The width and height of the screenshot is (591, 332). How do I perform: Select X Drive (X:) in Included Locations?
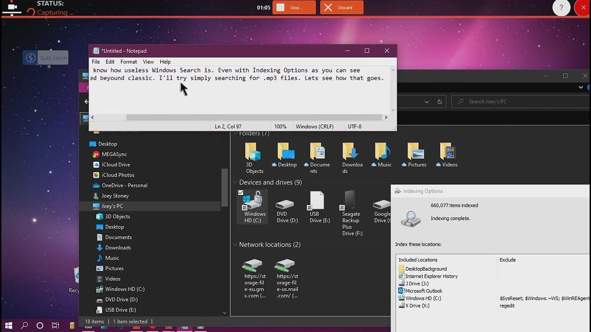point(414,306)
